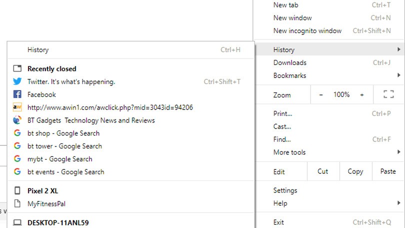Decrease zoom with the minus button
Viewport: 405px width, 228px height.
point(321,94)
